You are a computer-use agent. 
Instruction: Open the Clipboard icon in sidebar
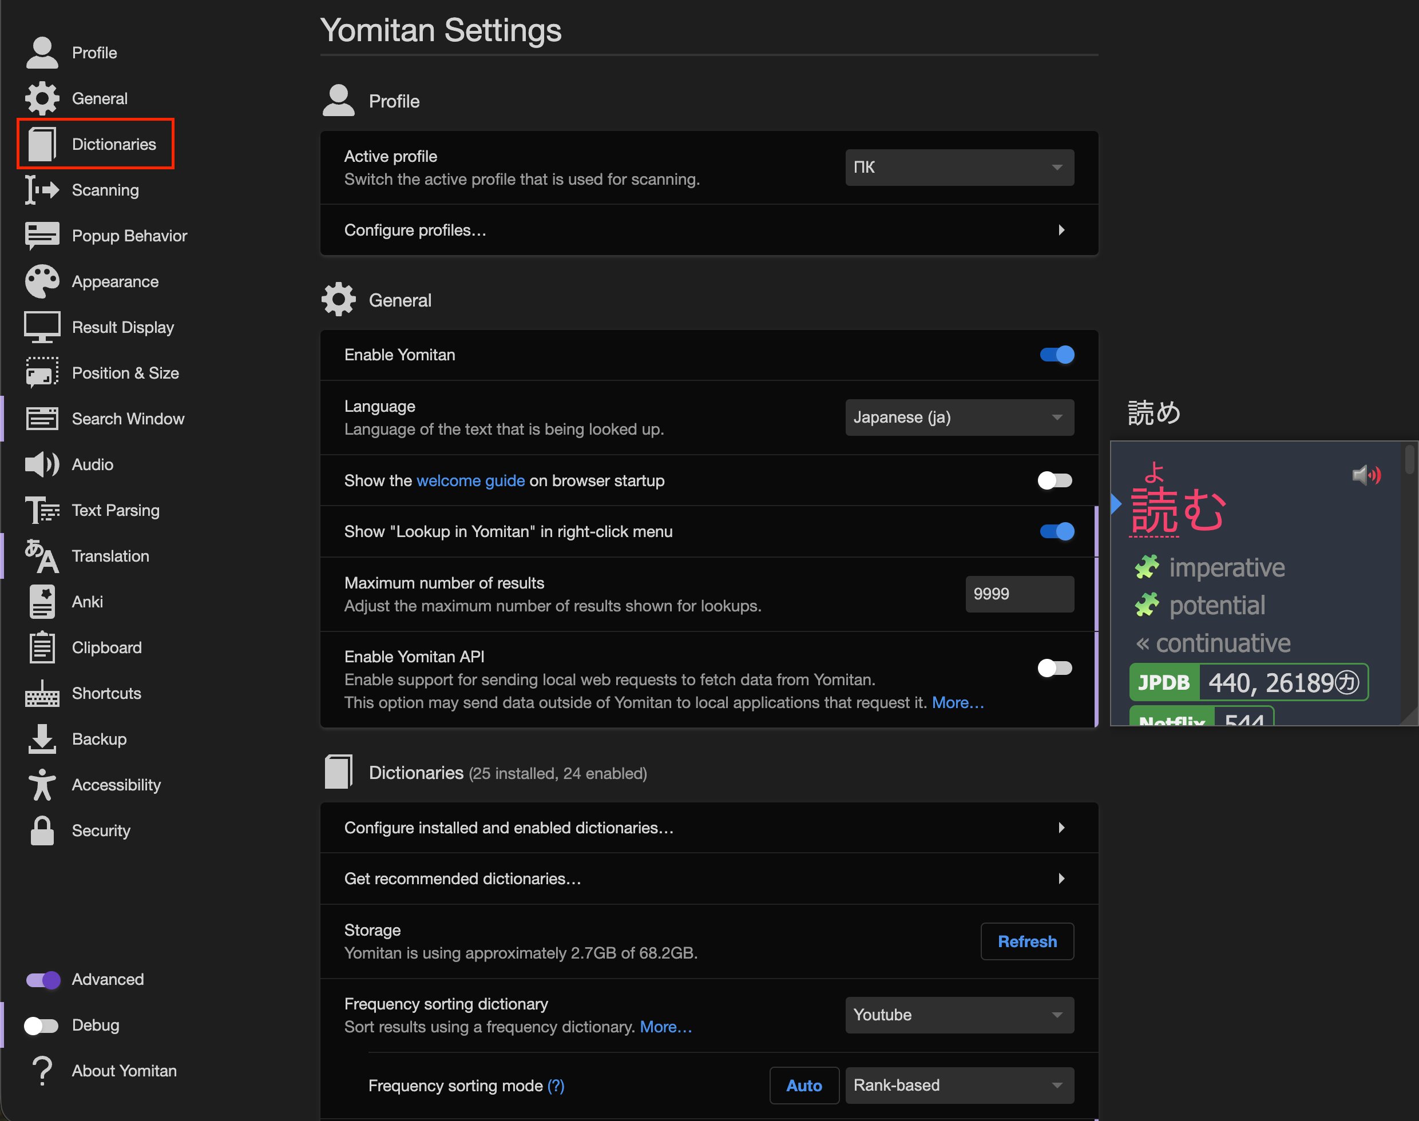42,648
